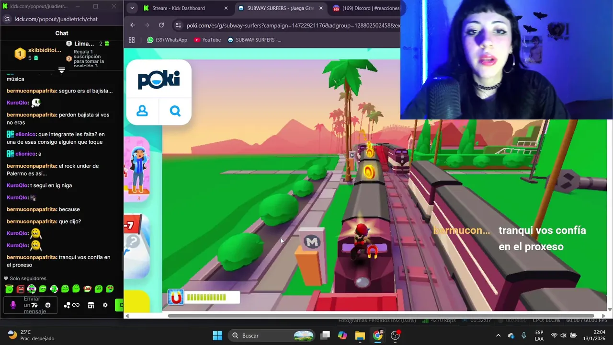The image size is (613, 345).
Task: Click the Chrome taskbar icon
Action: pos(378,335)
